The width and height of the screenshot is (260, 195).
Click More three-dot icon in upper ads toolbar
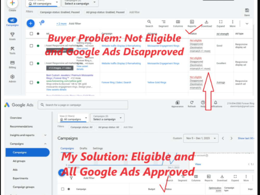(233, 22)
